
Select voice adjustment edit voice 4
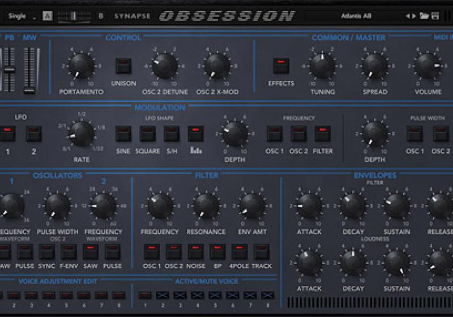pyautogui.click(x=49, y=295)
